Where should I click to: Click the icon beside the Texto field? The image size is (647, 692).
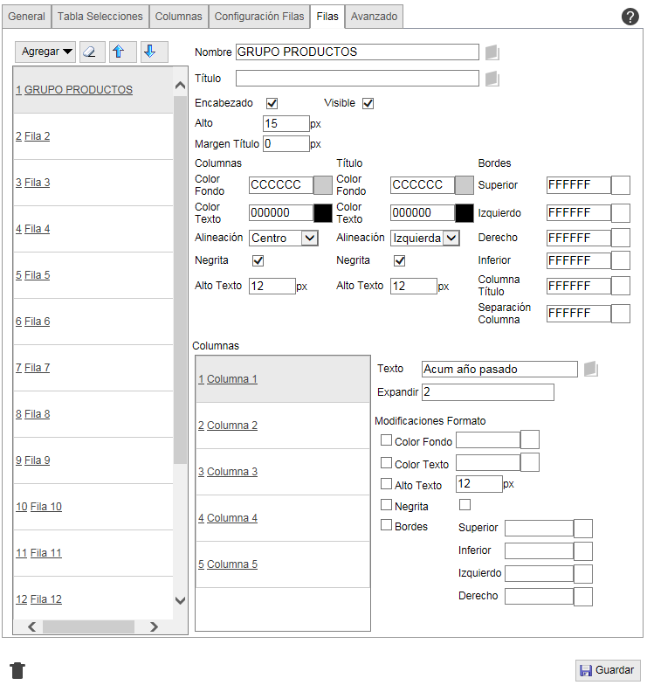pos(590,369)
